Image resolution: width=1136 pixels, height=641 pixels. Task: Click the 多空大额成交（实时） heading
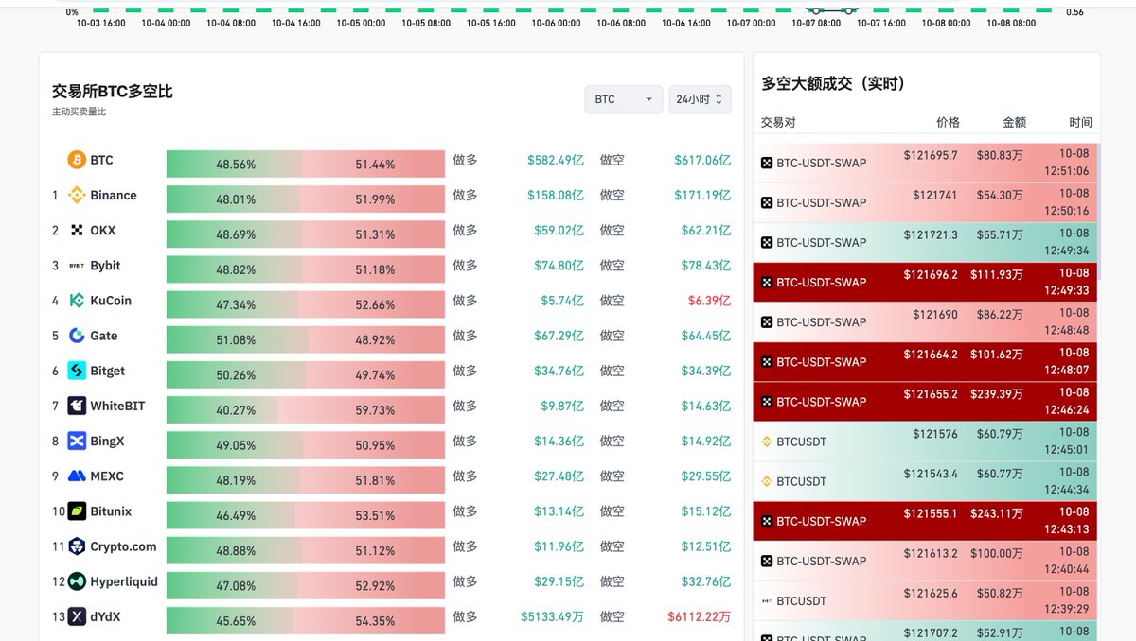(834, 83)
